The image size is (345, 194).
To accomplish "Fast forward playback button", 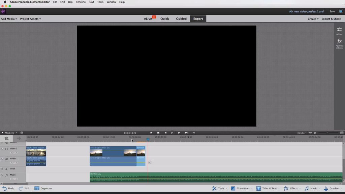I will 186,133.
